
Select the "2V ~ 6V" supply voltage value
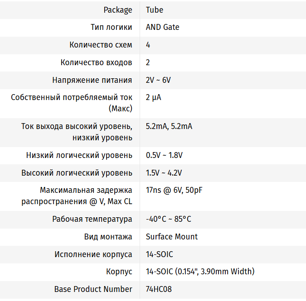coord(158,80)
